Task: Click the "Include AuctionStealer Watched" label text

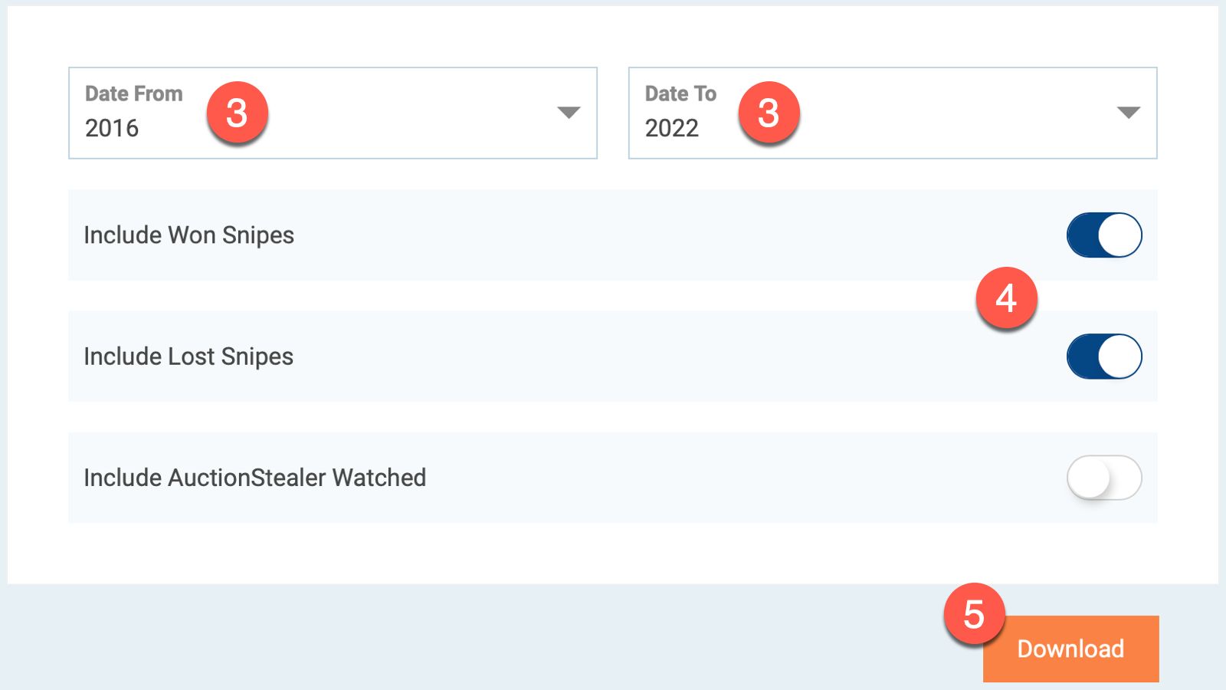Action: 254,478
